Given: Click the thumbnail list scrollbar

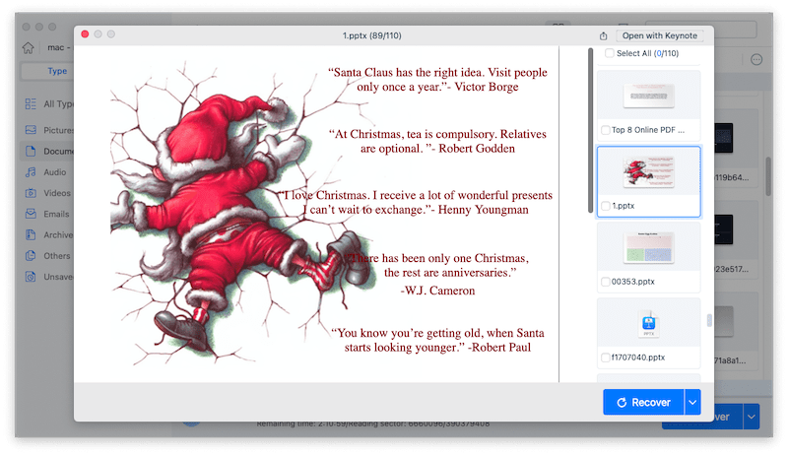Looking at the screenshot, I should pos(590,131).
